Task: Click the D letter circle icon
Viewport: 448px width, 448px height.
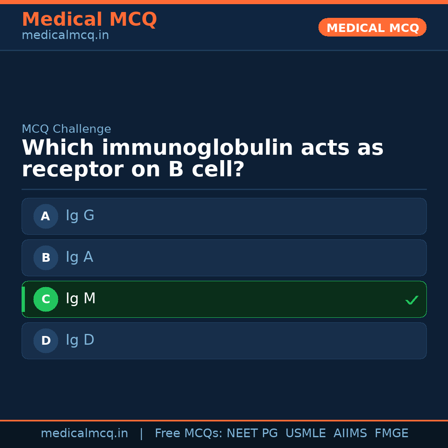Action: 46,341
